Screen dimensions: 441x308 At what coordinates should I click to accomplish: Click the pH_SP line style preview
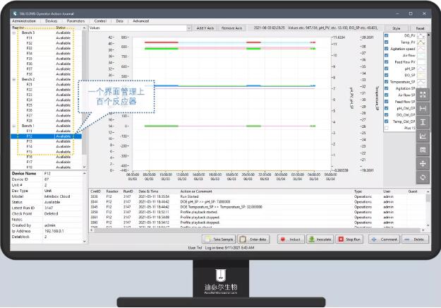point(421,69)
